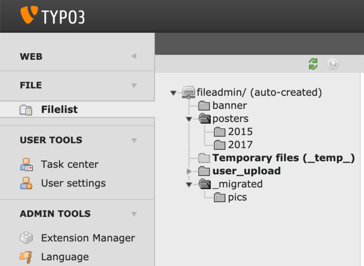Click the Extension Manager box icon
The width and height of the screenshot is (364, 266).
pyautogui.click(x=26, y=238)
